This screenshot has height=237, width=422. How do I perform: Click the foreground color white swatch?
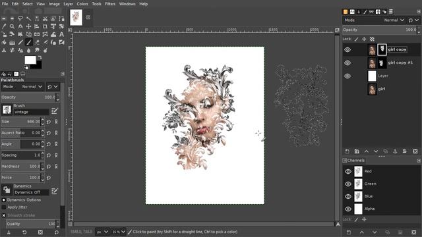pyautogui.click(x=30, y=60)
